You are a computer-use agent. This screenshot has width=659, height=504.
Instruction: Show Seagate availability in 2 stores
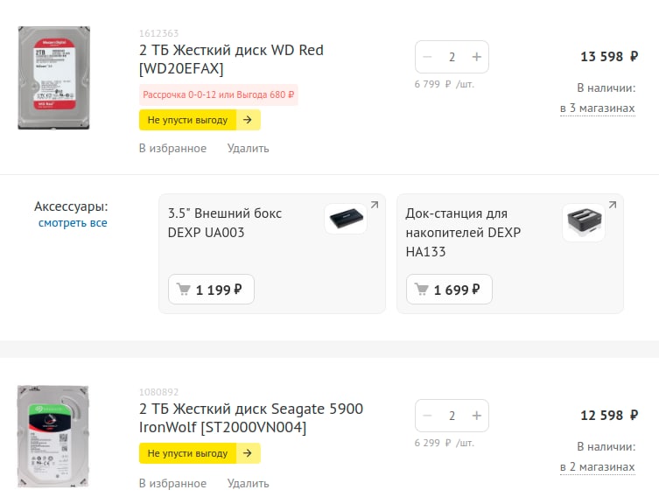tap(597, 466)
